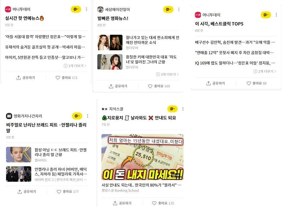
Task: Share the 브래드 피트 안젤리나 졸리 post
Action: pyautogui.click(x=27, y=192)
